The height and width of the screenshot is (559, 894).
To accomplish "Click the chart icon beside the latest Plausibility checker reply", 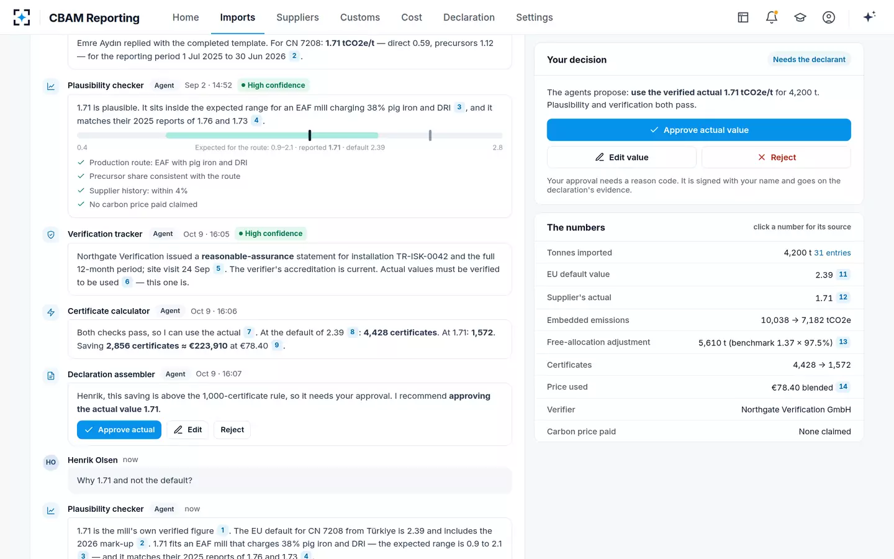I will coord(51,511).
